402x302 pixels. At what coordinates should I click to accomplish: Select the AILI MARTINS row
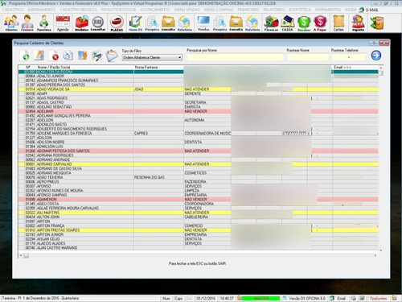click(199, 213)
